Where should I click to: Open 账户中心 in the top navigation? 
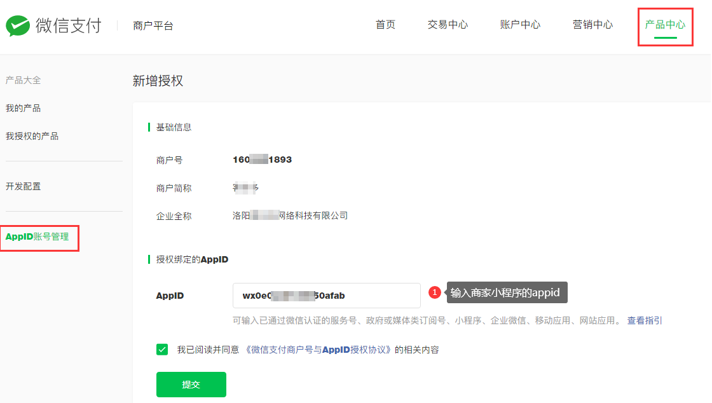[520, 25]
